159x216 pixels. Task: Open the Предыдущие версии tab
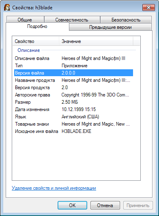(110, 27)
